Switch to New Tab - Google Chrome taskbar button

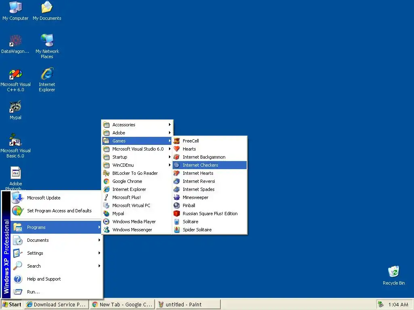pyautogui.click(x=122, y=304)
